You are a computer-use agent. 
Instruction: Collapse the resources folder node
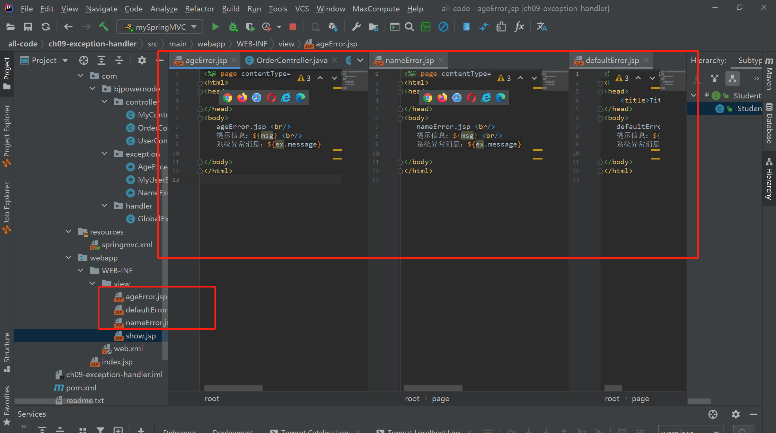coord(68,231)
